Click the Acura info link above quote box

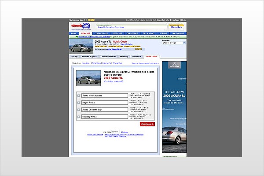click(x=145, y=63)
